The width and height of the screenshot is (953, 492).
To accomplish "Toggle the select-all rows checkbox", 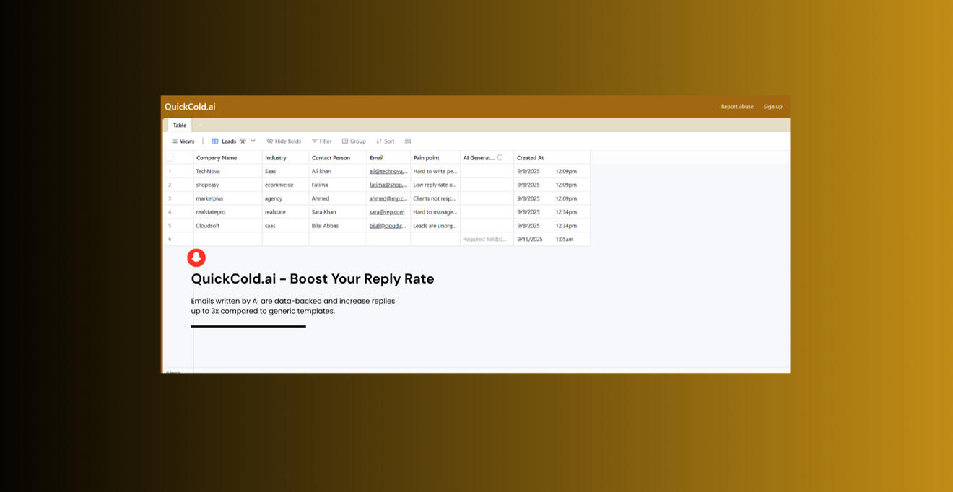I will coord(170,157).
